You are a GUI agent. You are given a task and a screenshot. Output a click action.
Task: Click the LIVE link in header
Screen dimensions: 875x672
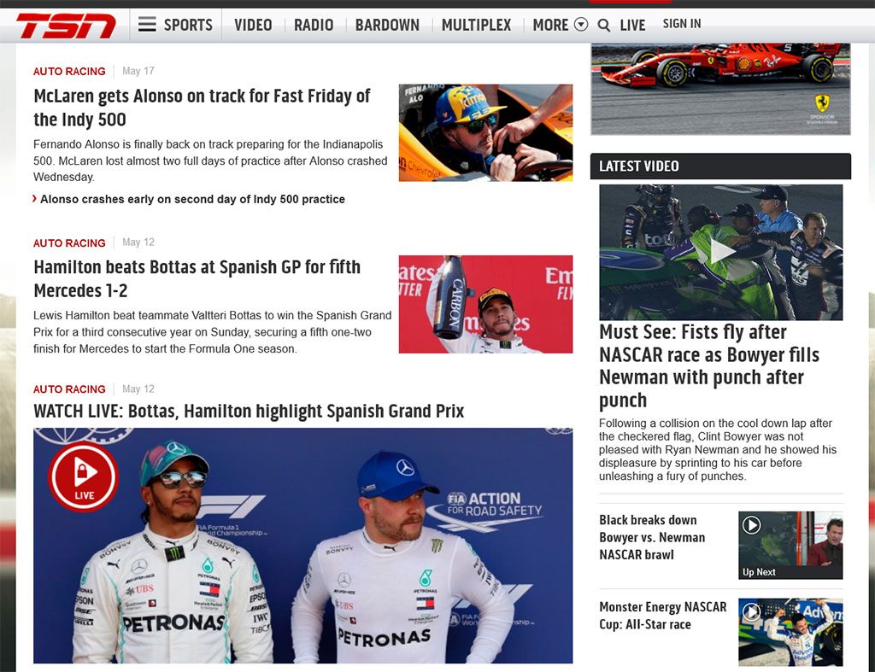pyautogui.click(x=632, y=25)
